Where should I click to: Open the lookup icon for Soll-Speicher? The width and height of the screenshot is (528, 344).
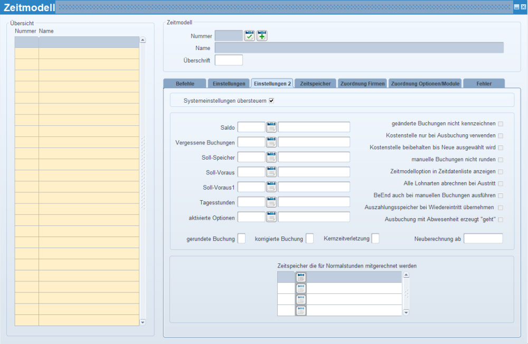coord(271,157)
